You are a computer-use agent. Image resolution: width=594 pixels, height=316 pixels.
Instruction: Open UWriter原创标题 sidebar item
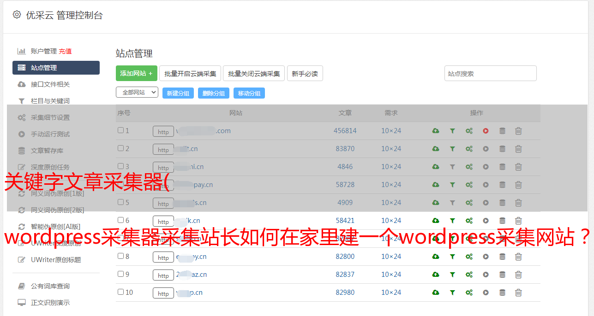click(56, 260)
